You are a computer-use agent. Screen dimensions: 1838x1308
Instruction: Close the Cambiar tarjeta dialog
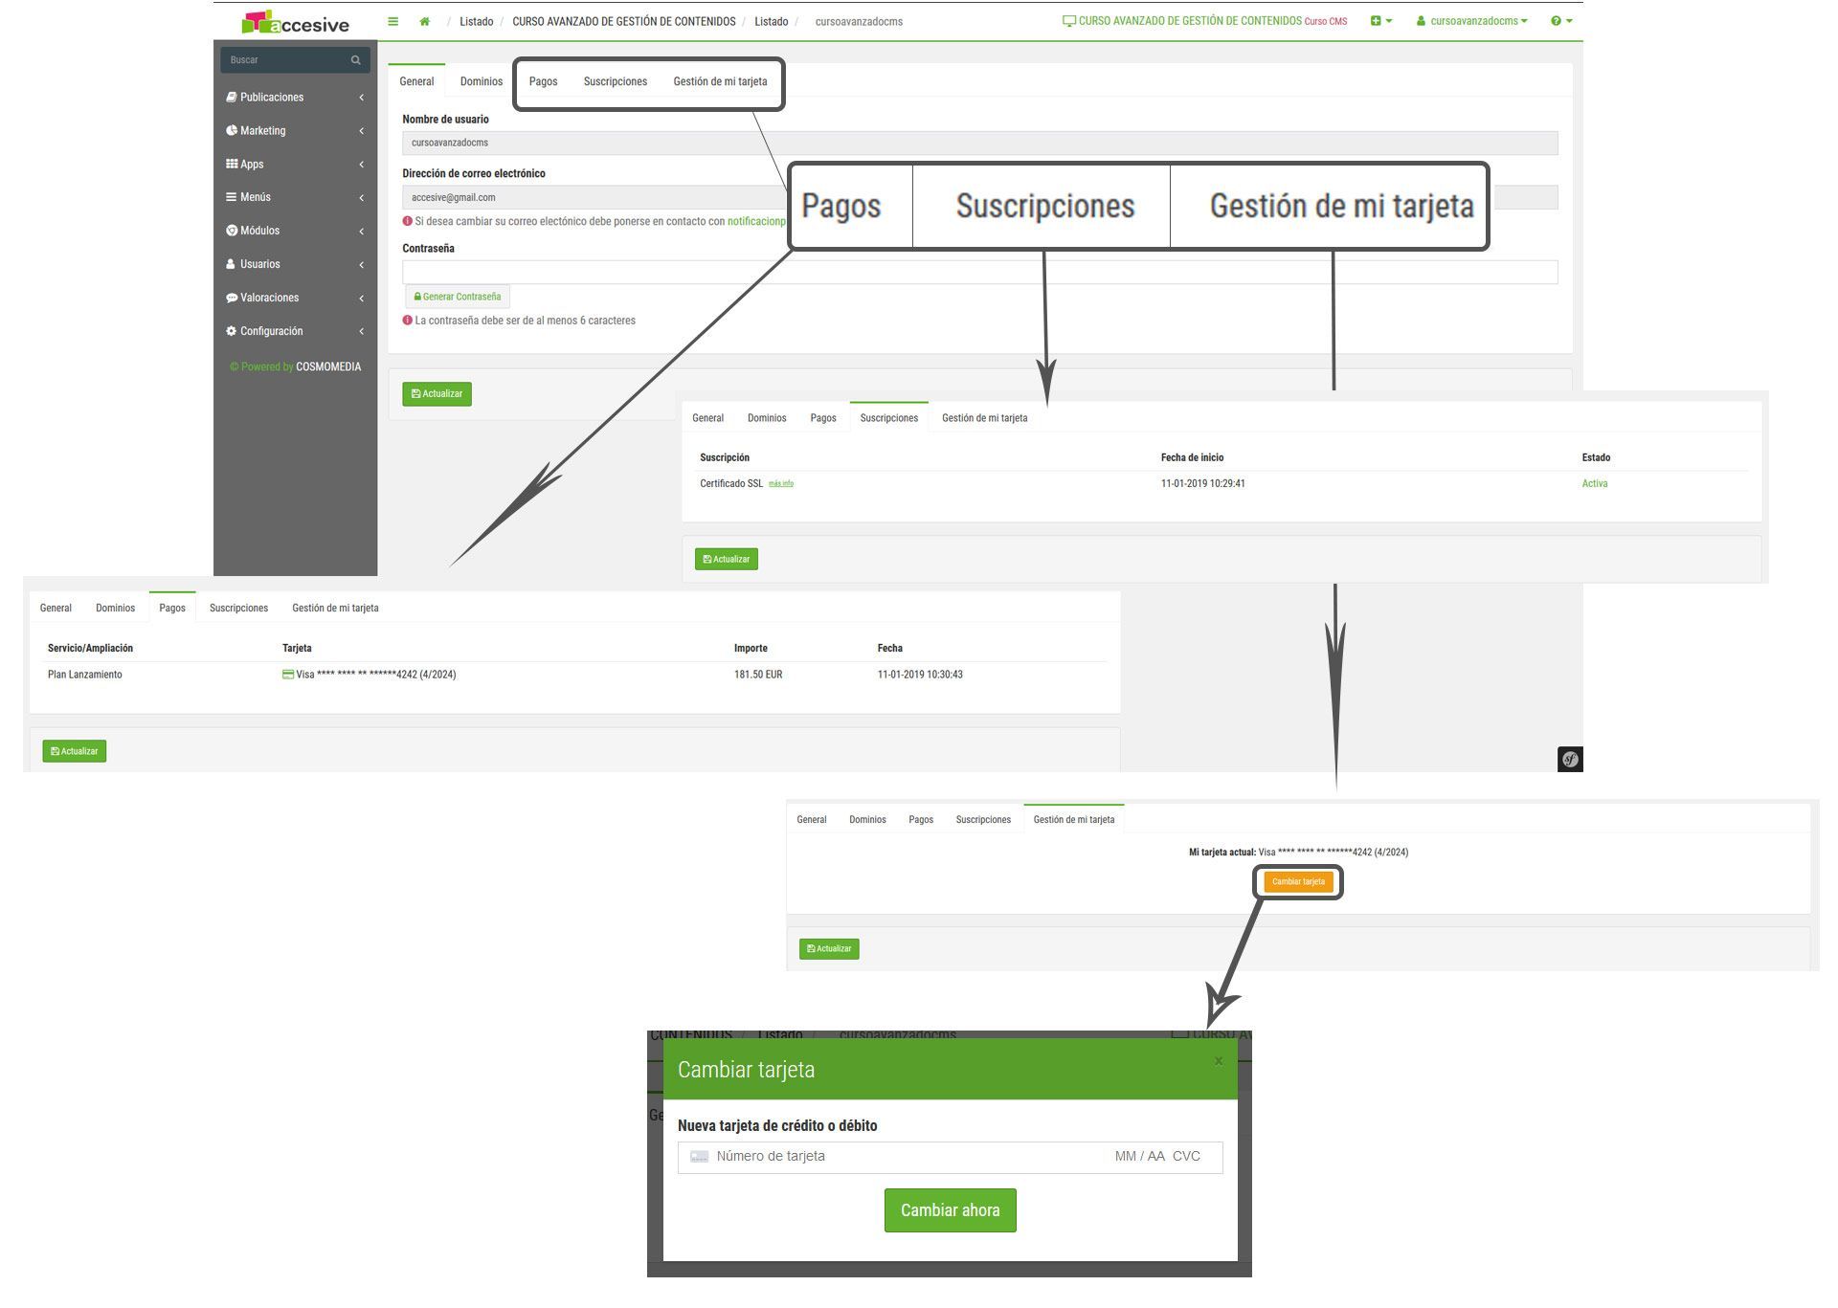(x=1218, y=1060)
